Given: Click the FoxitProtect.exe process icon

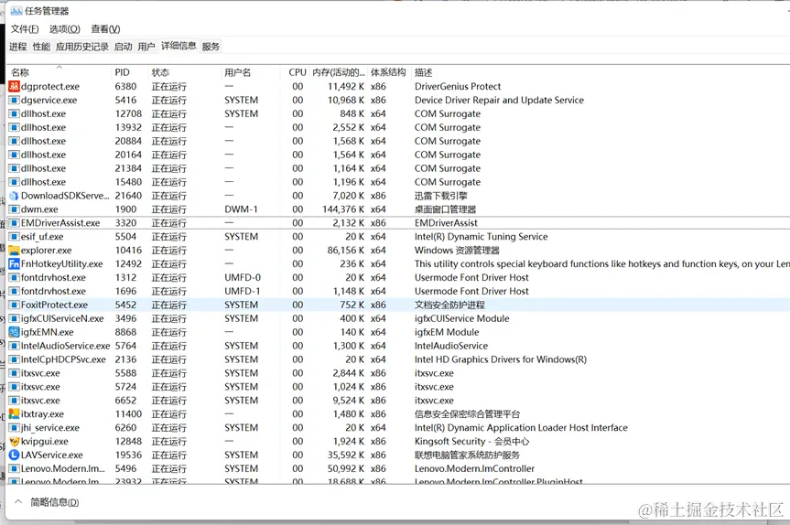Looking at the screenshot, I should point(14,305).
